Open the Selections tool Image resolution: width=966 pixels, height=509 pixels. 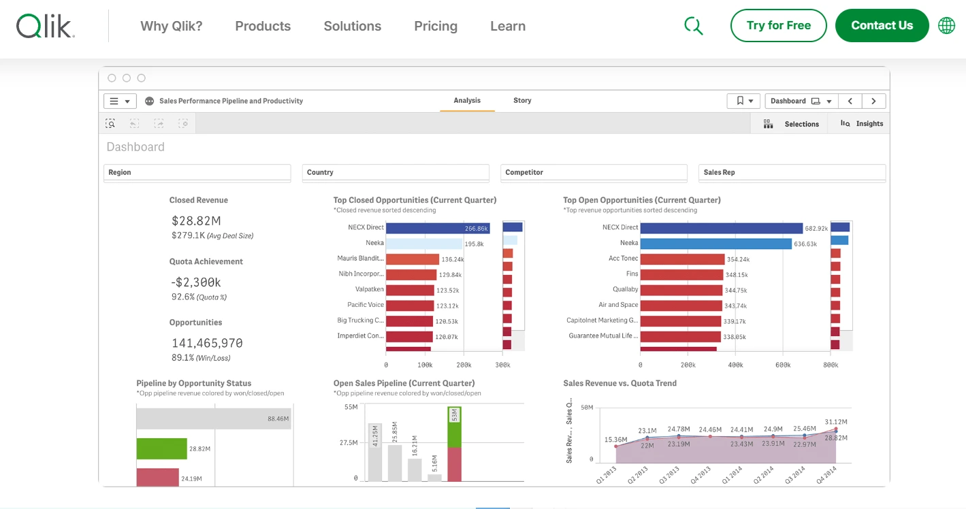[x=792, y=123]
